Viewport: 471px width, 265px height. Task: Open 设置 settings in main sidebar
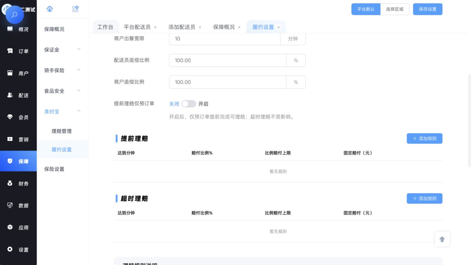[18, 249]
